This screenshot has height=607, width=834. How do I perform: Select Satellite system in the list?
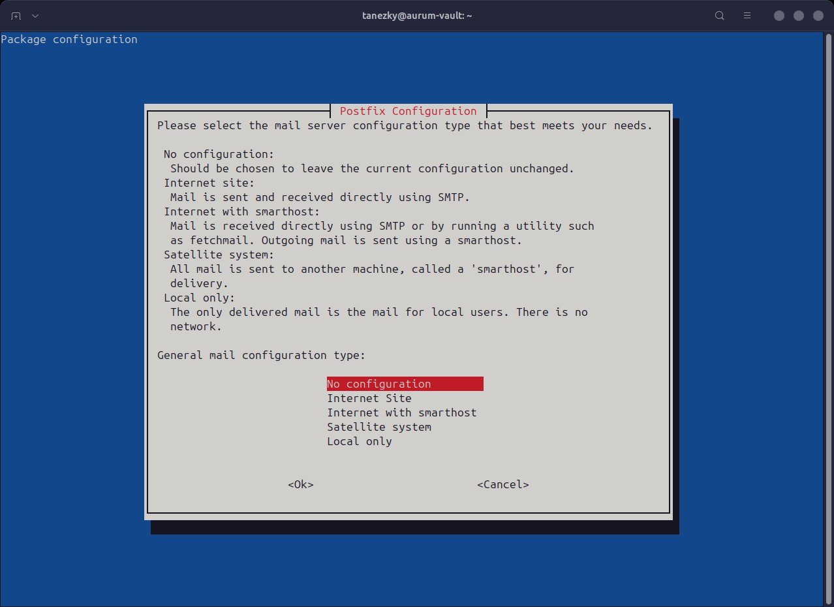click(x=379, y=427)
